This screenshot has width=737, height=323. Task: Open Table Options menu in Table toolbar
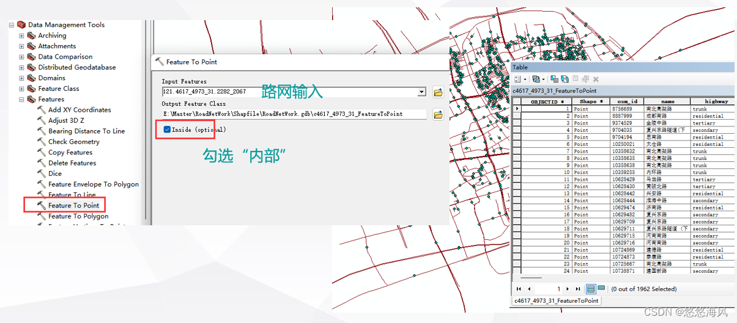pos(520,79)
